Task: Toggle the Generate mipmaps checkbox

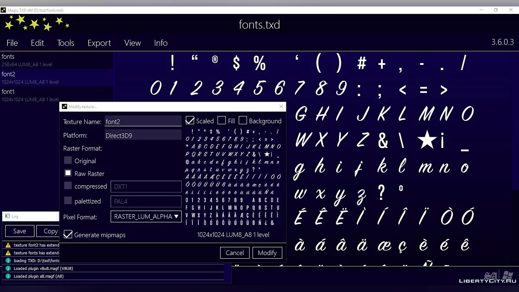Action: [x=68, y=234]
